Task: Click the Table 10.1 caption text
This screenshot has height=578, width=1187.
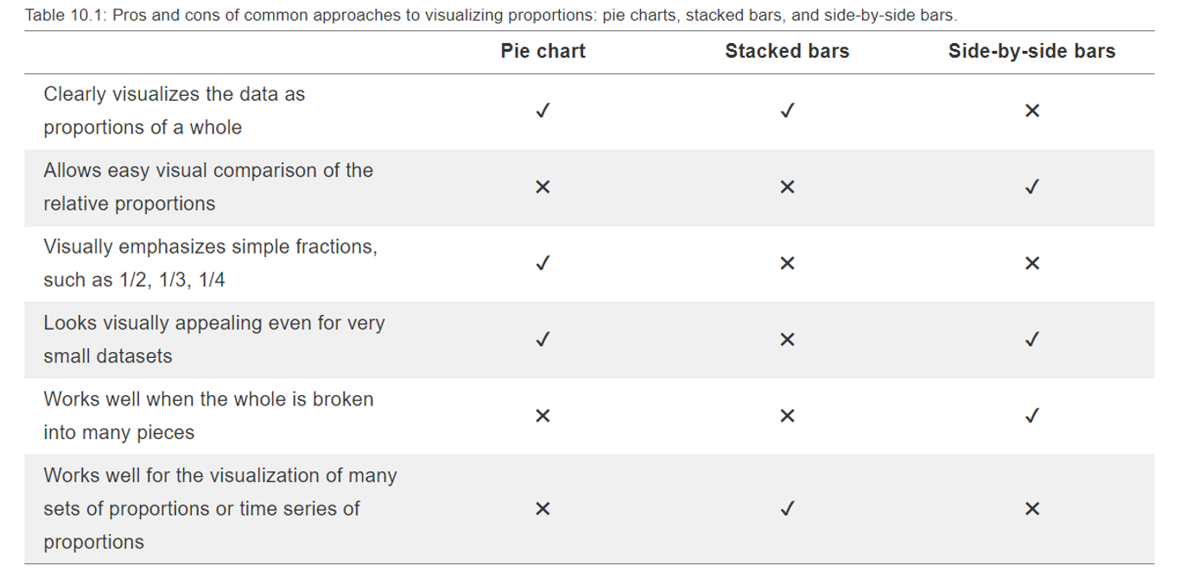Action: 491,16
